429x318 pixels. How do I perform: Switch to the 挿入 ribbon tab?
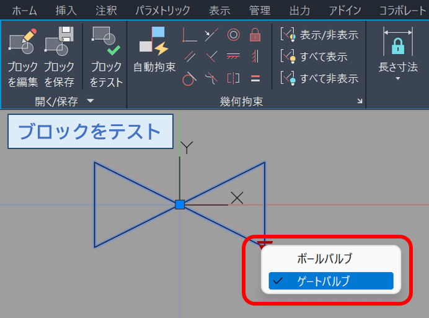pyautogui.click(x=66, y=11)
